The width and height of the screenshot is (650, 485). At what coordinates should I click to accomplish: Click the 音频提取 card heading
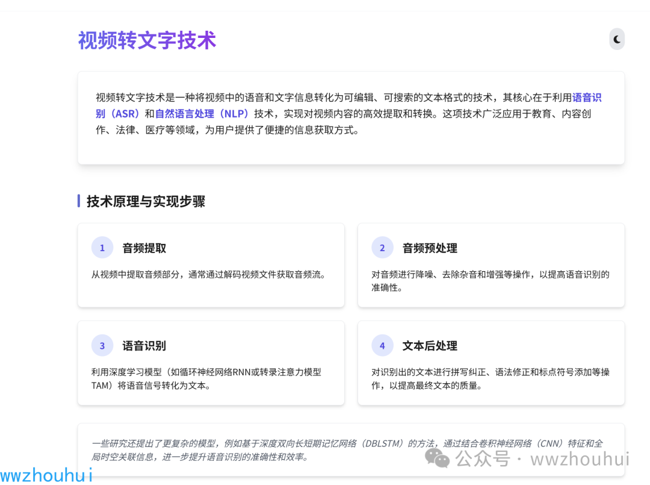144,248
